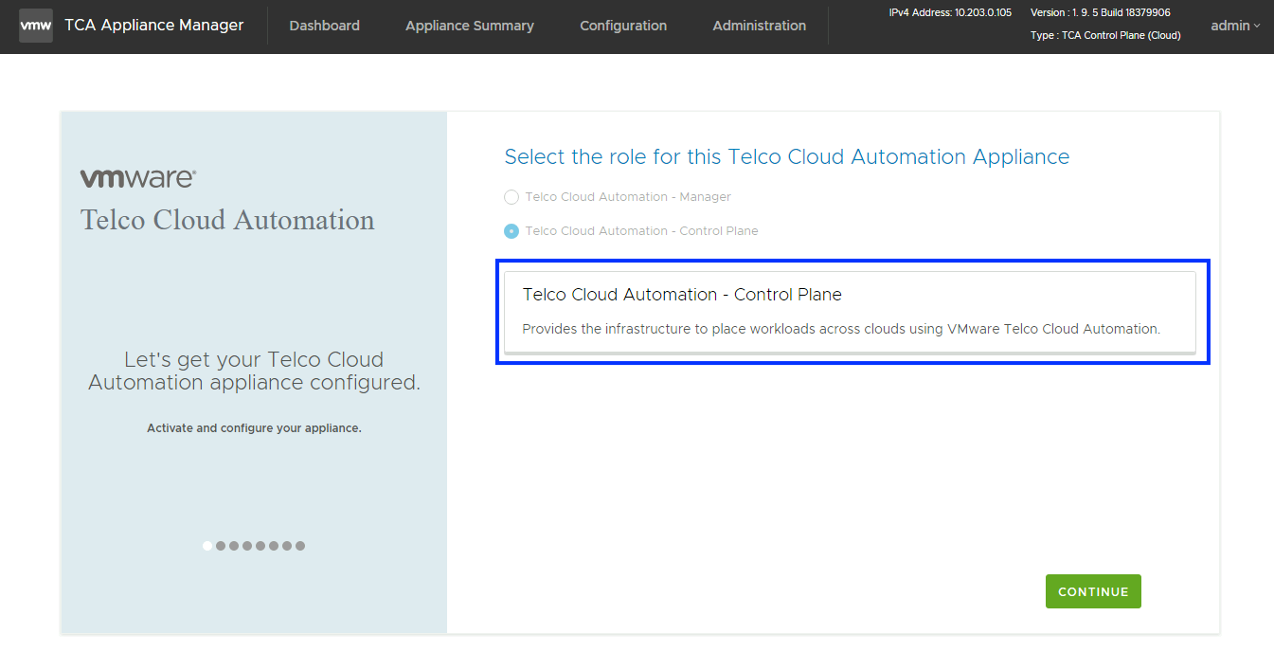Click the VMware logo in left panel
Image resolution: width=1274 pixels, height=652 pixels.
pos(138,178)
